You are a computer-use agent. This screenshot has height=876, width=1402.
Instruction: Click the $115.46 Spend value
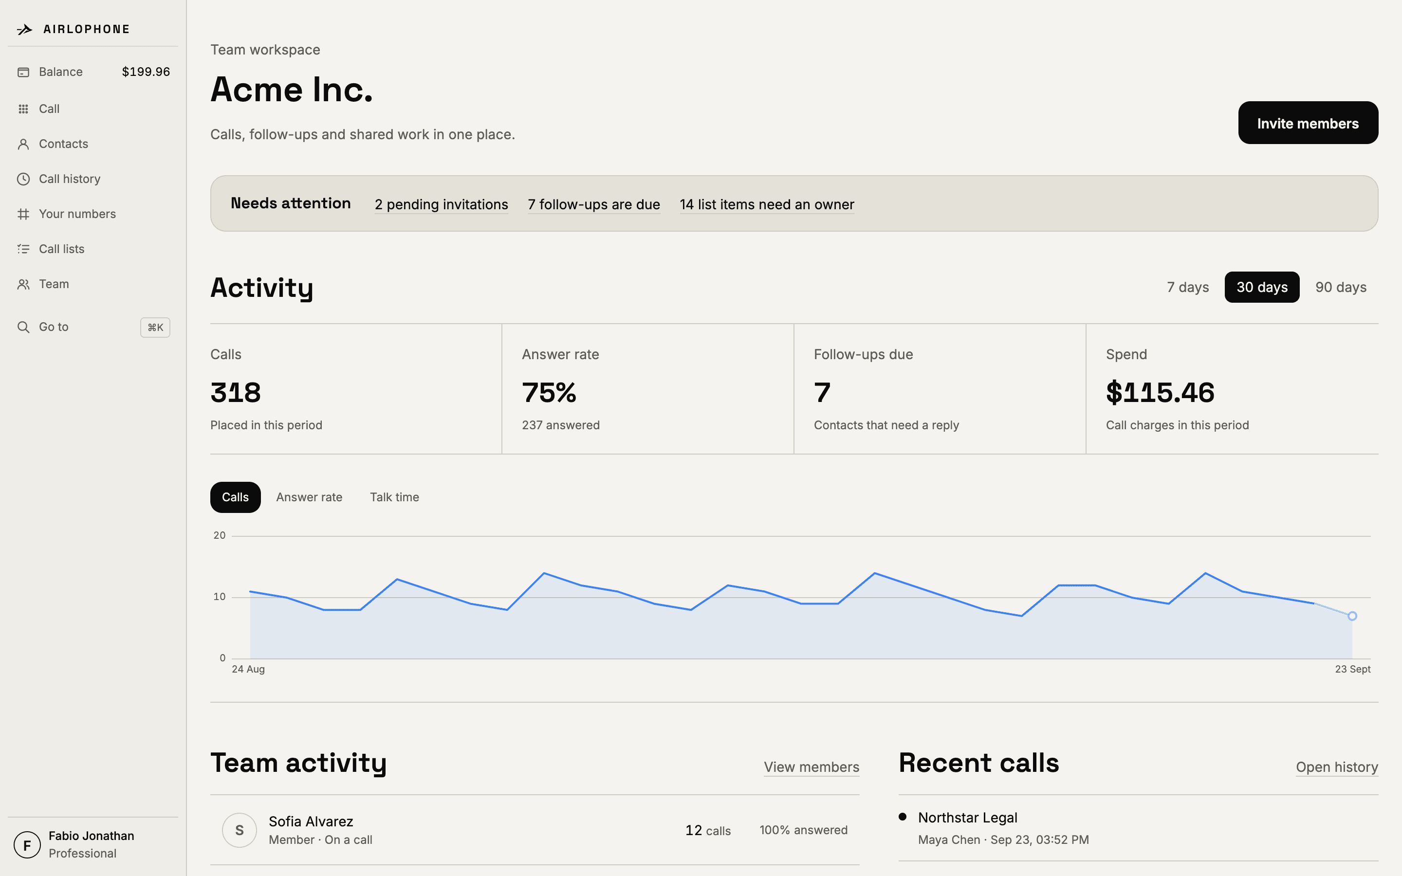coord(1160,393)
